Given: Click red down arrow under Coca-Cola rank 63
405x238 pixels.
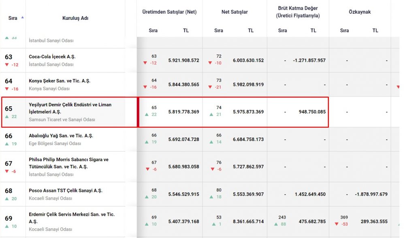Looking at the screenshot, I should point(7,65).
